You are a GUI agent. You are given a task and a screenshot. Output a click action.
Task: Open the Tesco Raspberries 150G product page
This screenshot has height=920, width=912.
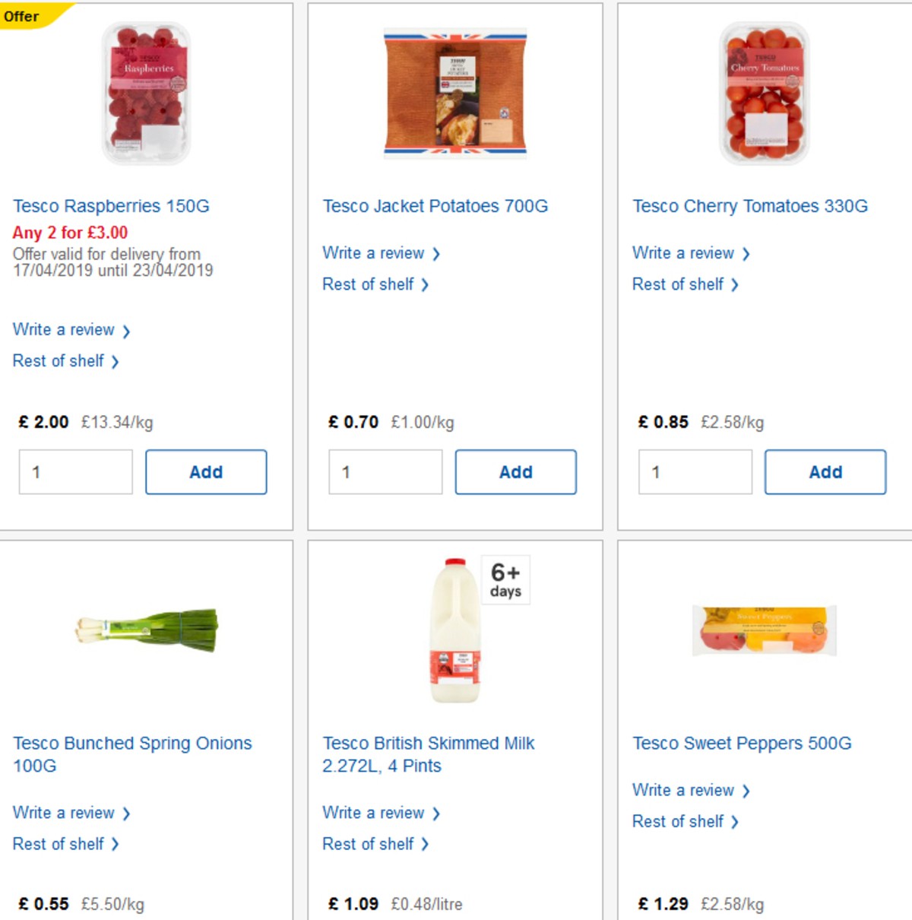point(111,205)
